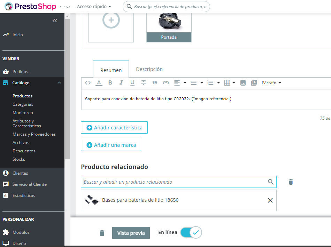Toggle underline formatting
Image resolution: width=331 pixels, height=247 pixels.
click(x=132, y=83)
